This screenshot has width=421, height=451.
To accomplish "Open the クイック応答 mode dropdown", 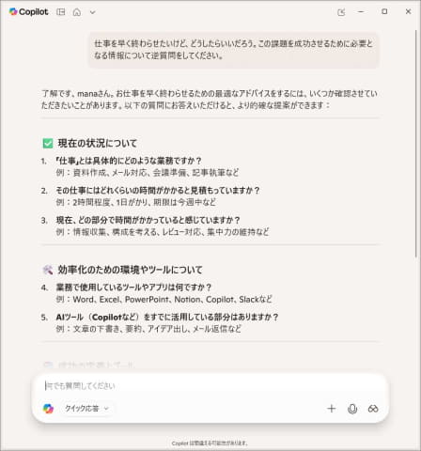I will point(86,409).
